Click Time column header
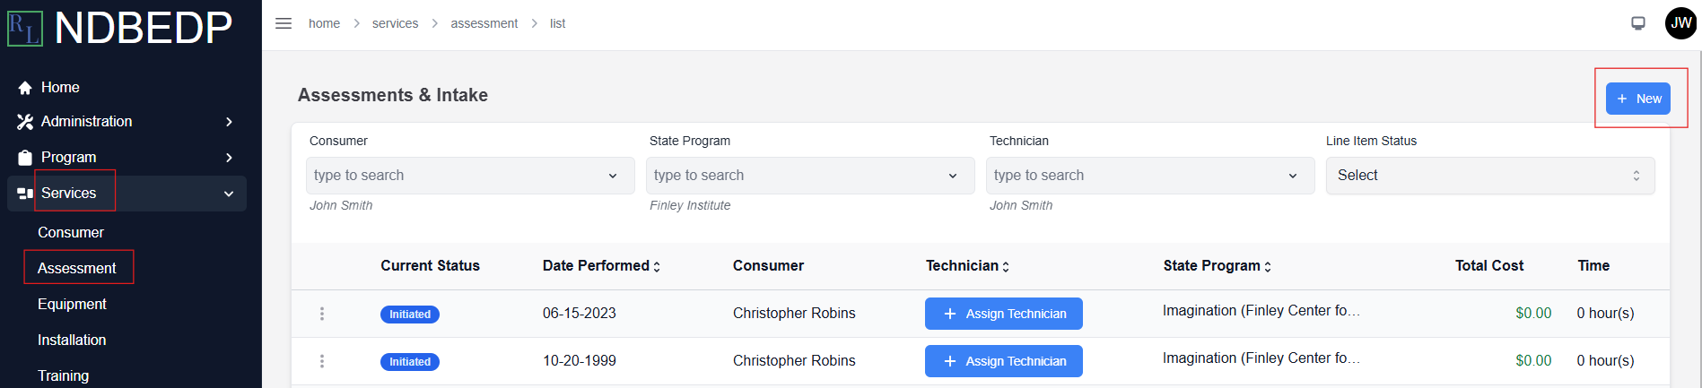The width and height of the screenshot is (1702, 388). tap(1593, 265)
